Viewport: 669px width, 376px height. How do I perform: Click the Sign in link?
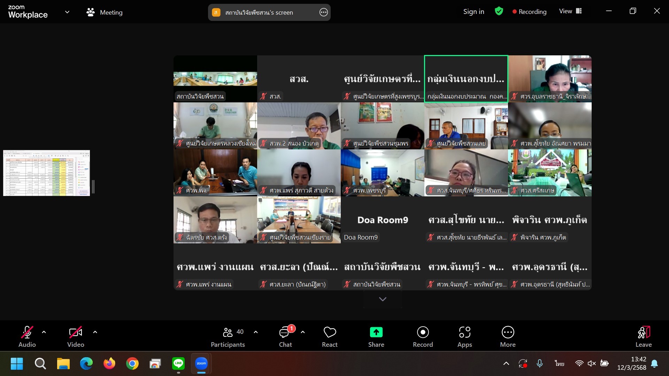click(x=474, y=11)
